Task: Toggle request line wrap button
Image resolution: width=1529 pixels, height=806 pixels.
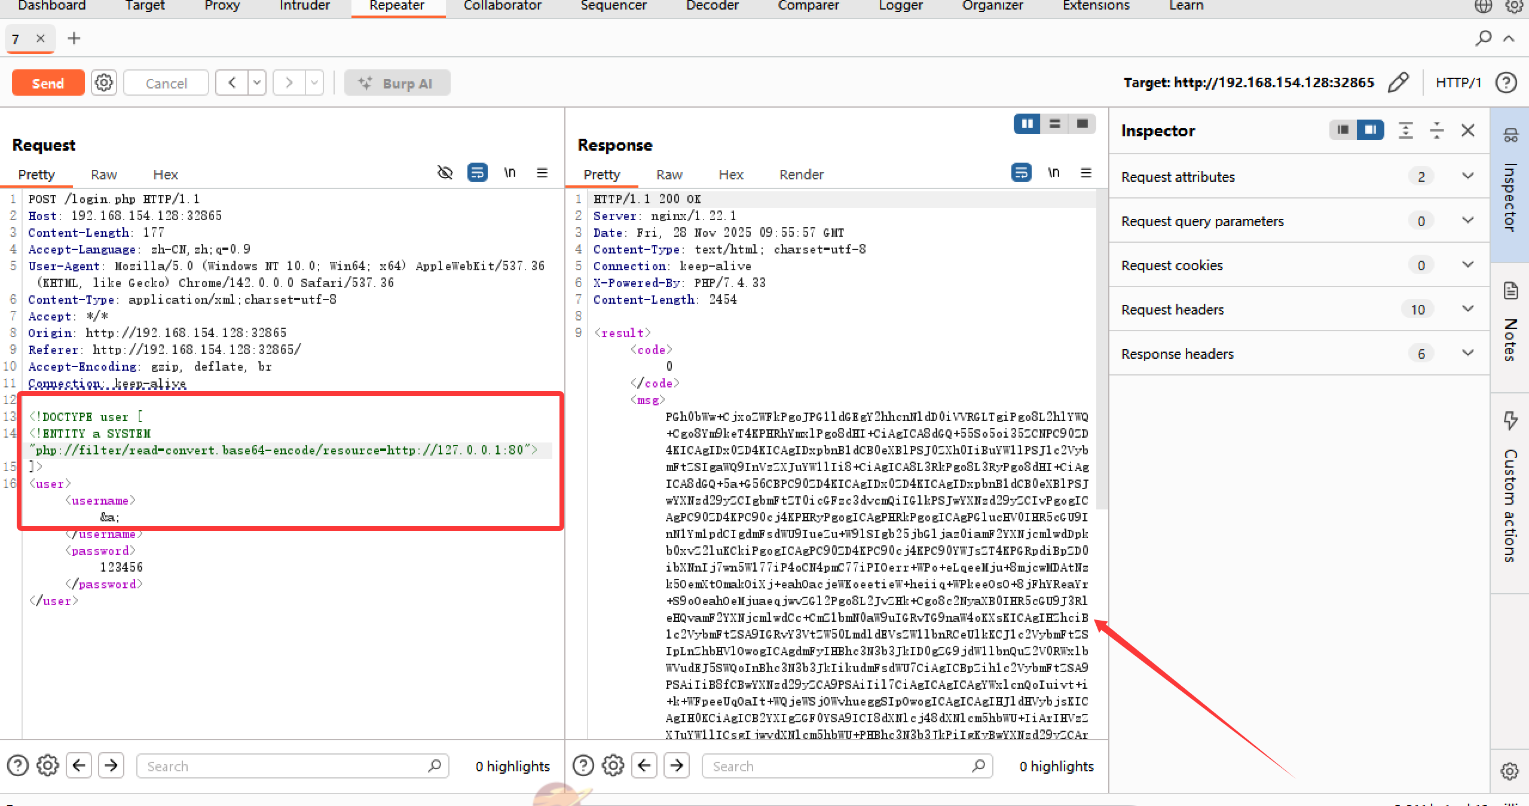Action: (477, 173)
